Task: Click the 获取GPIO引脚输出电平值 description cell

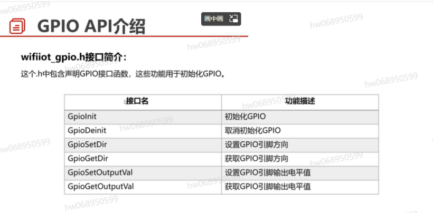Action: coord(267,186)
